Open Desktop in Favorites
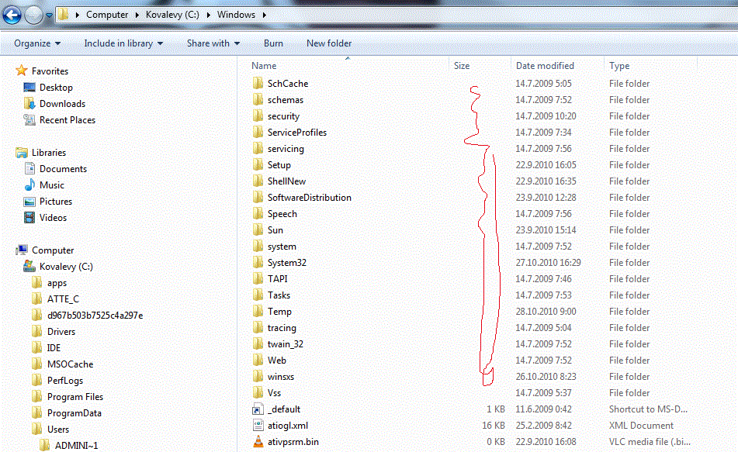738x452 pixels. 56,88
